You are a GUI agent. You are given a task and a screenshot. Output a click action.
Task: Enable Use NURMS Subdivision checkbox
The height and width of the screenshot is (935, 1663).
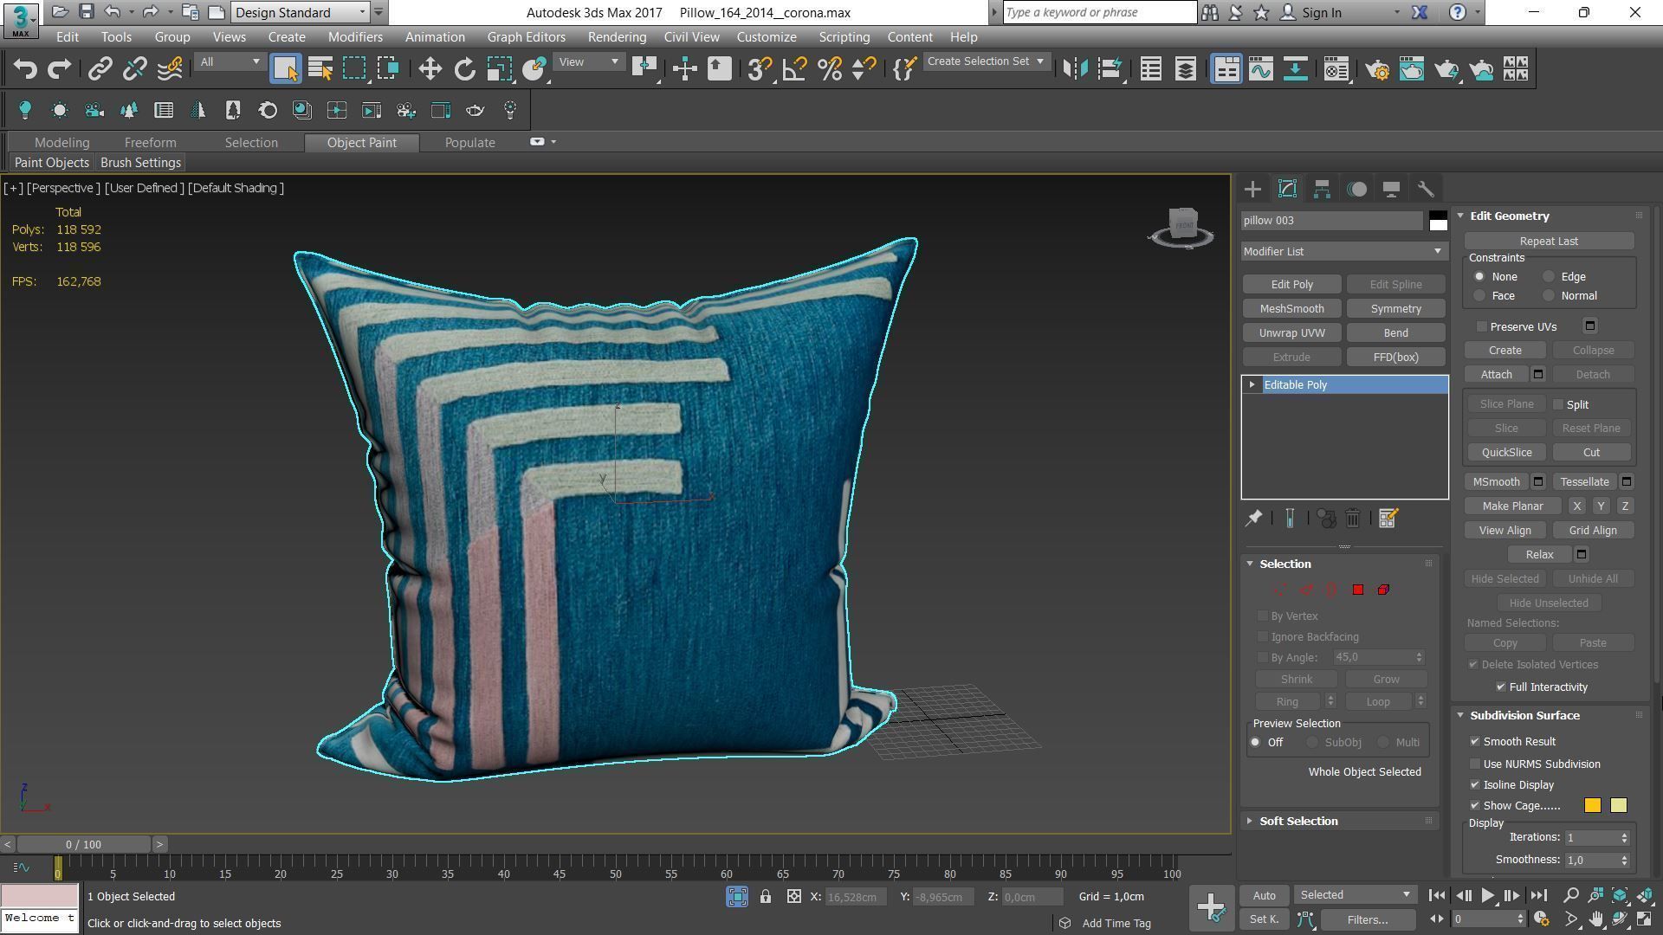(x=1475, y=764)
